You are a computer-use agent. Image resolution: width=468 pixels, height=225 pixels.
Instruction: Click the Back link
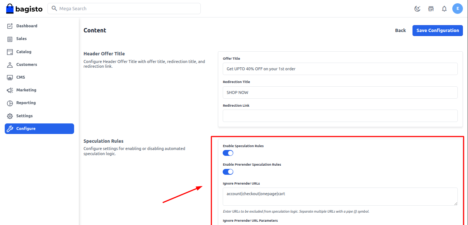pyautogui.click(x=400, y=31)
